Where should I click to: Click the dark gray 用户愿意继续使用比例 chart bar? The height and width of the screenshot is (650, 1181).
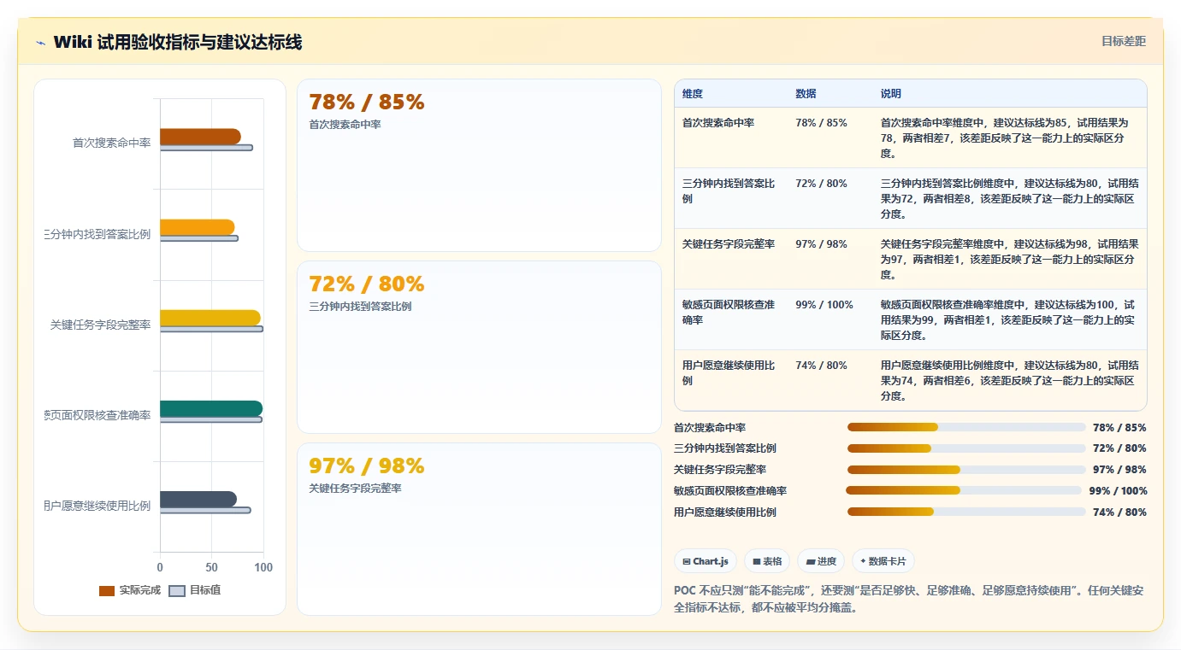point(198,499)
